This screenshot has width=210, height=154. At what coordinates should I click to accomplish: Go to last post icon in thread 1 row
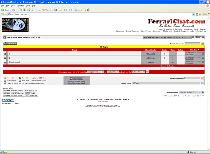203,58
